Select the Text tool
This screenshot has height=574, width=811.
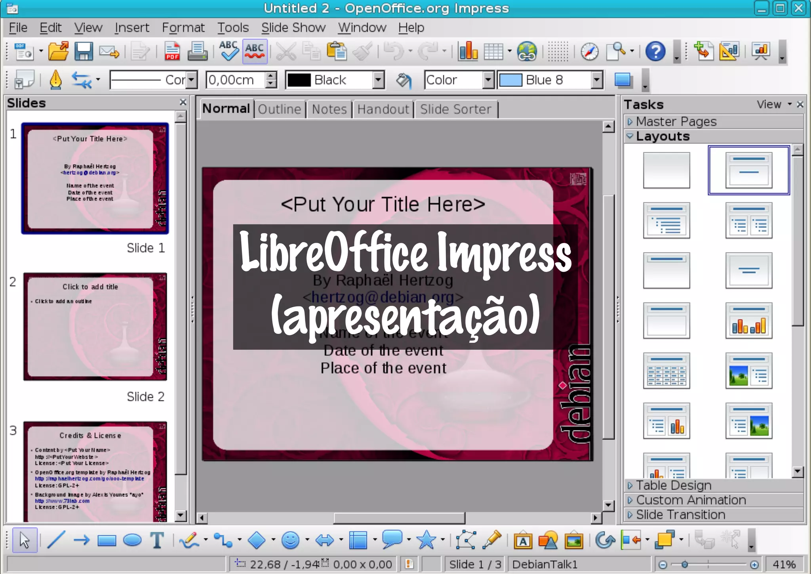tap(157, 540)
